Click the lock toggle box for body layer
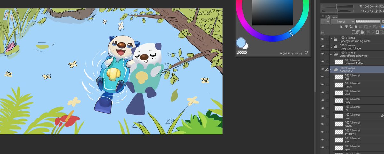384x154 pixels. pyautogui.click(x=327, y=101)
